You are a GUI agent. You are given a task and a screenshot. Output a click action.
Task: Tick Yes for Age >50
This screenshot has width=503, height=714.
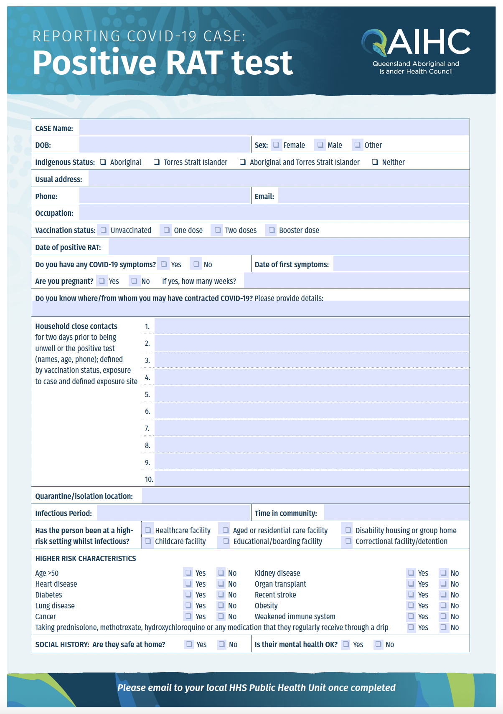[189, 573]
